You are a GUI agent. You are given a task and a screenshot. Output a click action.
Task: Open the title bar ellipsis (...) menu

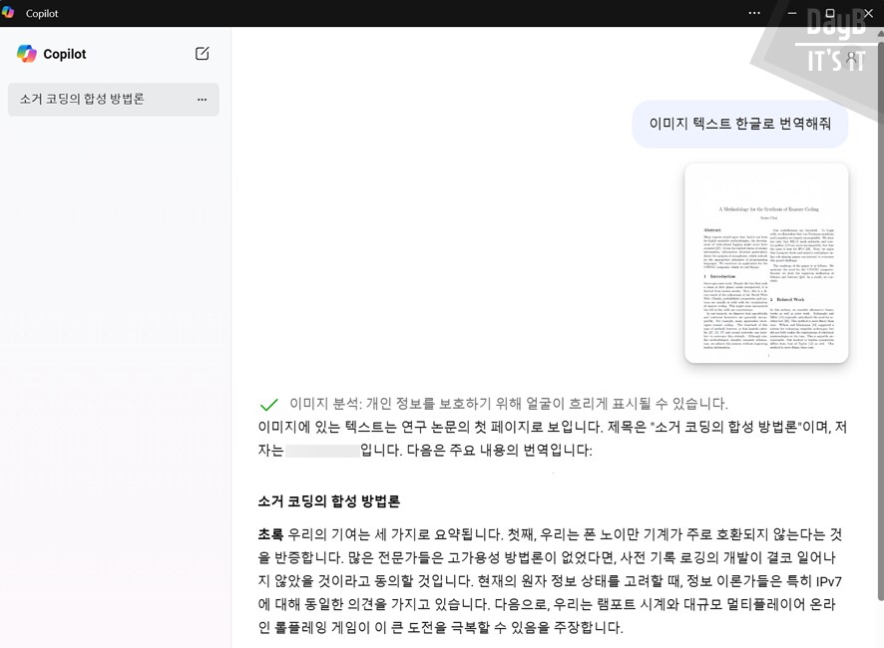(753, 13)
